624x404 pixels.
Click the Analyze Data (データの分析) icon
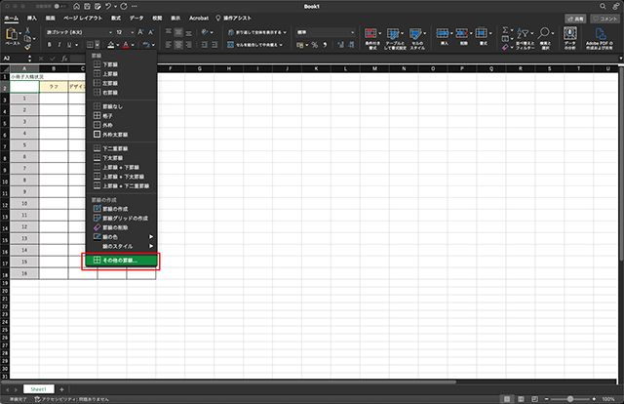tap(570, 34)
